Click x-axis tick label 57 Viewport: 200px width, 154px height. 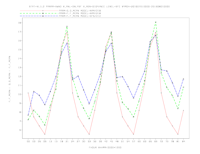coord(134,141)
